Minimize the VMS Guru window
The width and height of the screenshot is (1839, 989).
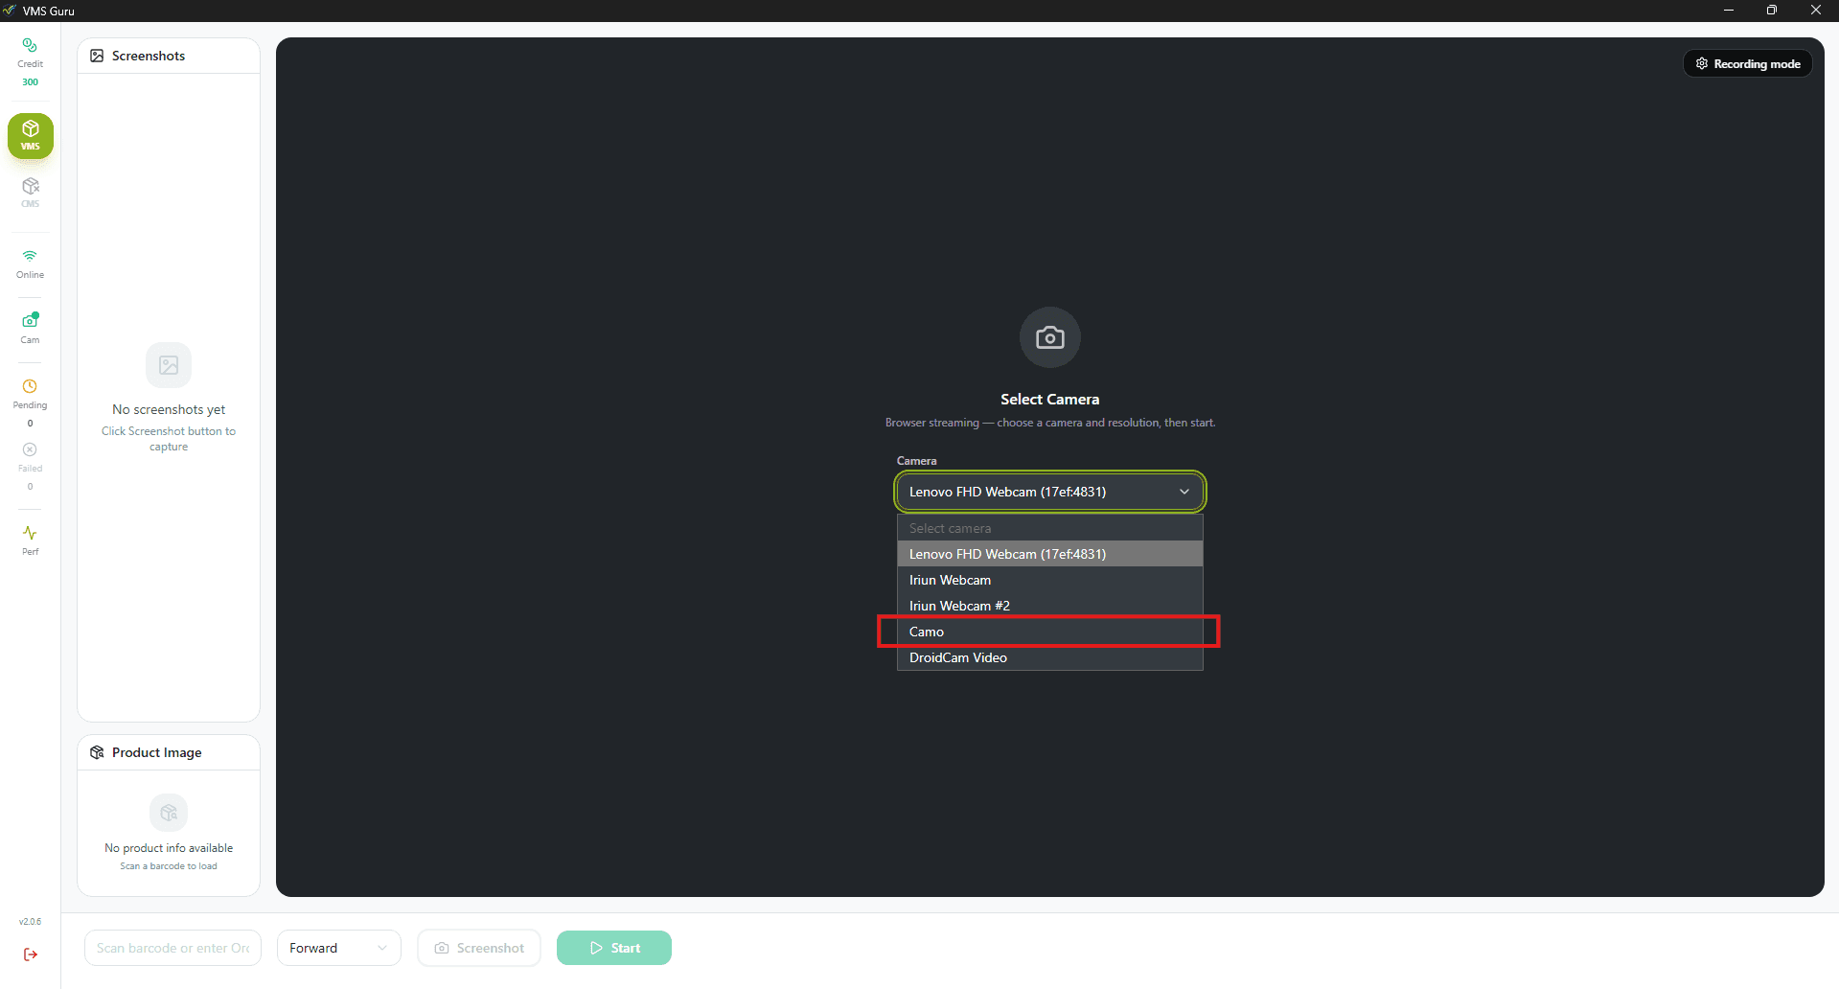[x=1729, y=11]
